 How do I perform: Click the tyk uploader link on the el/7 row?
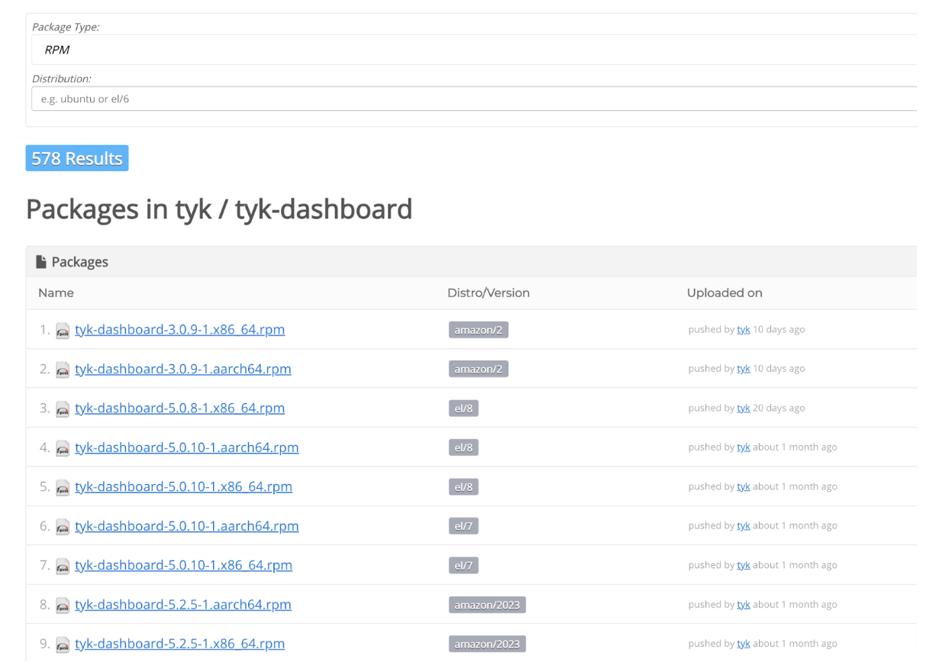tap(744, 565)
